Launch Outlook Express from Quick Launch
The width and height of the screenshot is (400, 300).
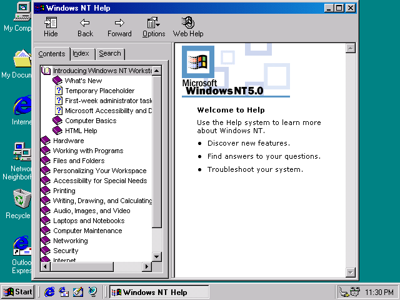[64, 292]
